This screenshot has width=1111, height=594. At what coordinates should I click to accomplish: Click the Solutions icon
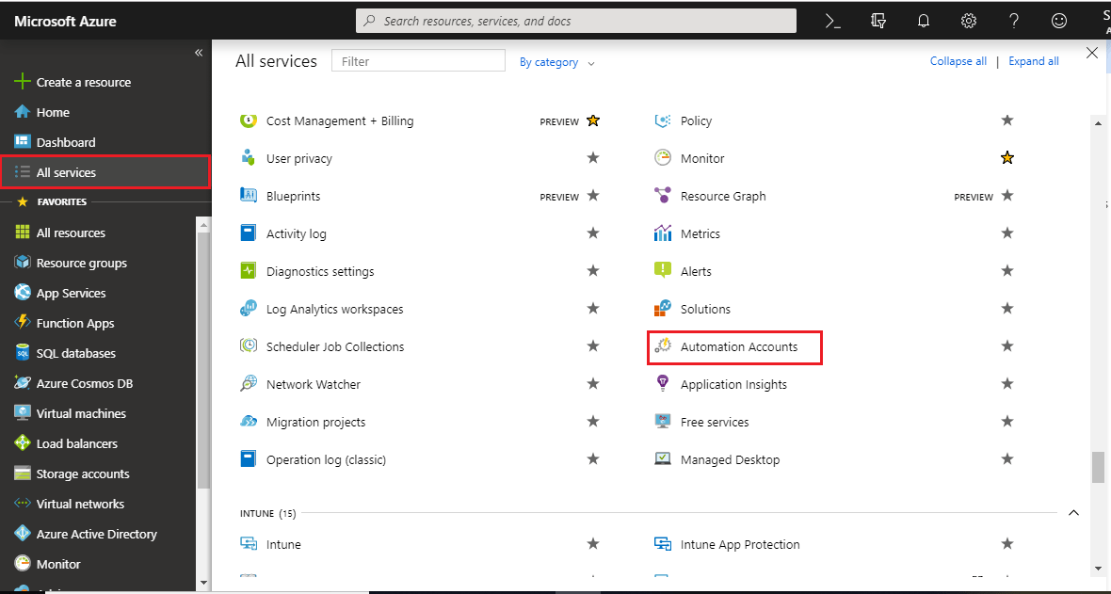click(663, 309)
